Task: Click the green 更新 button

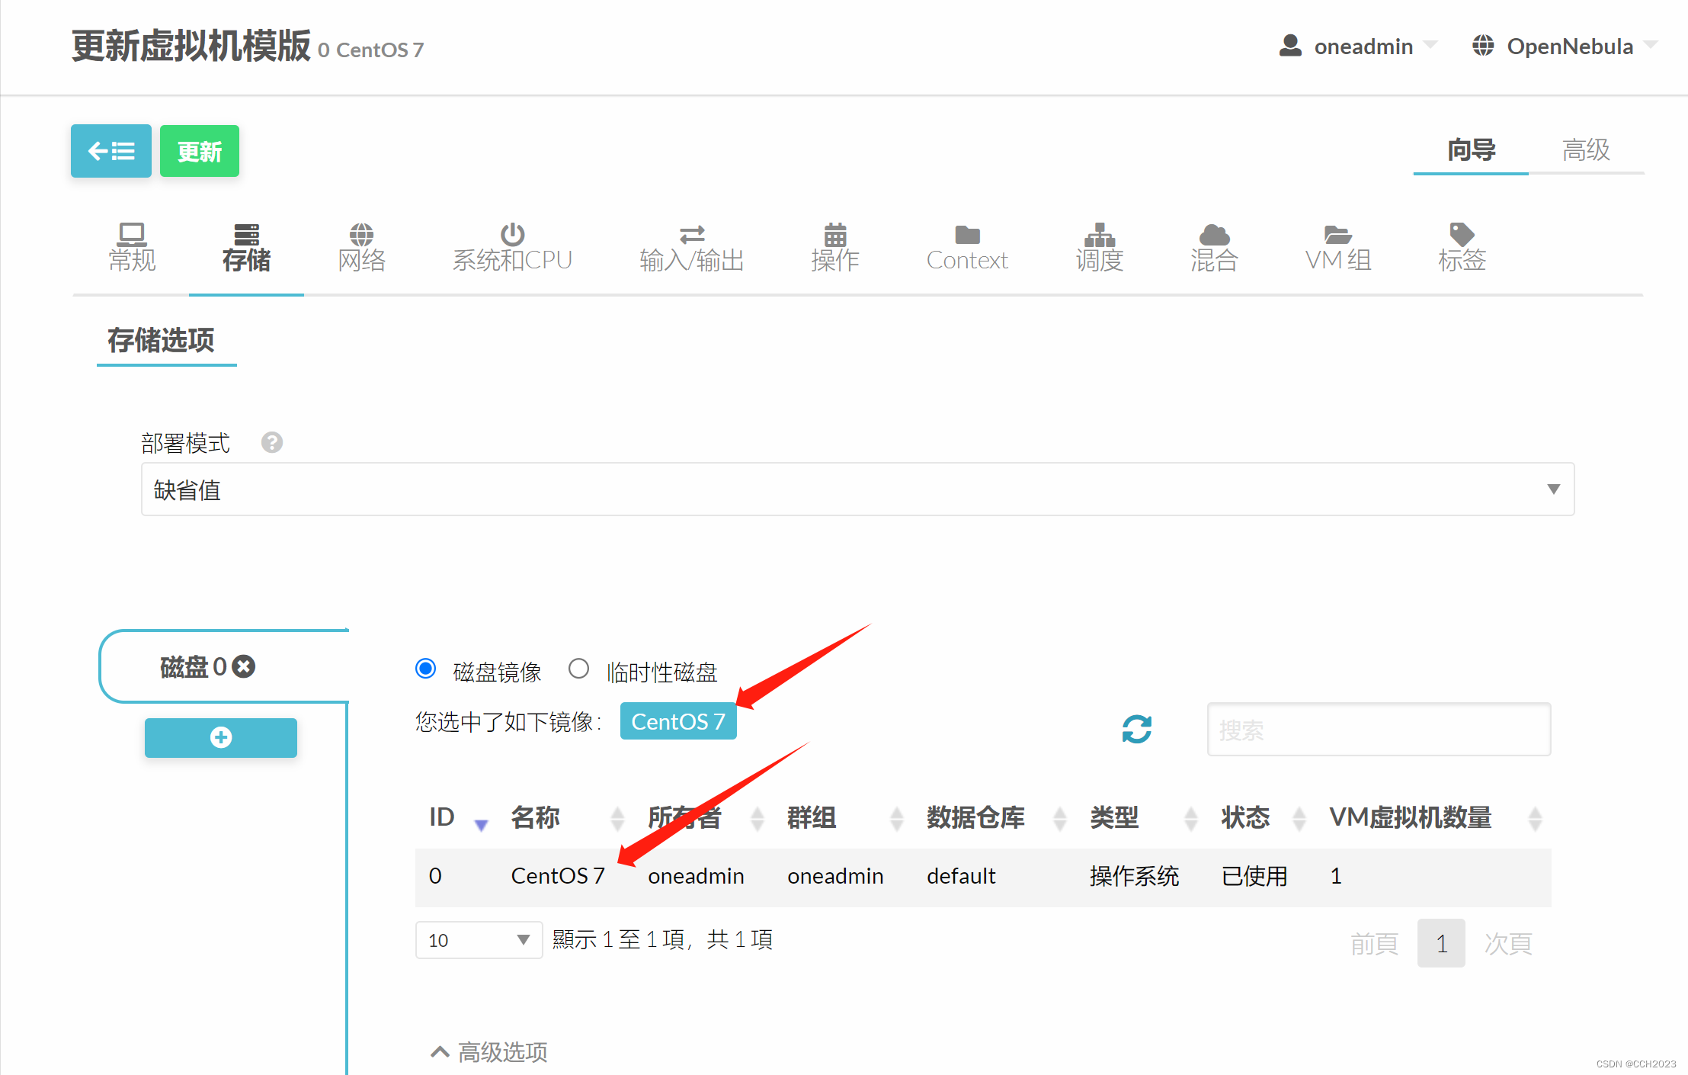Action: [x=200, y=151]
